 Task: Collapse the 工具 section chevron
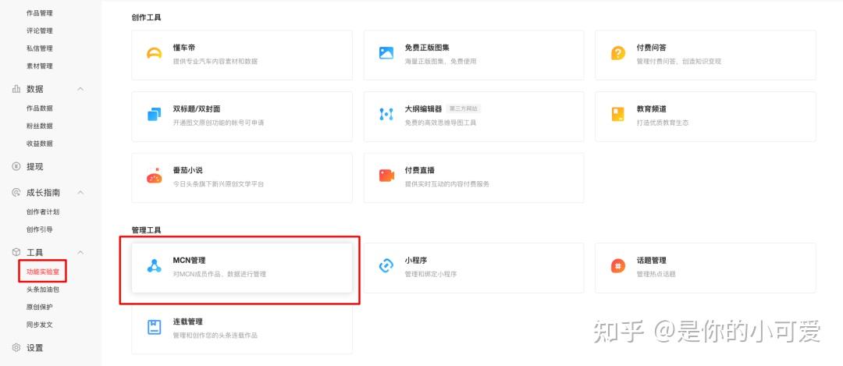tap(80, 252)
